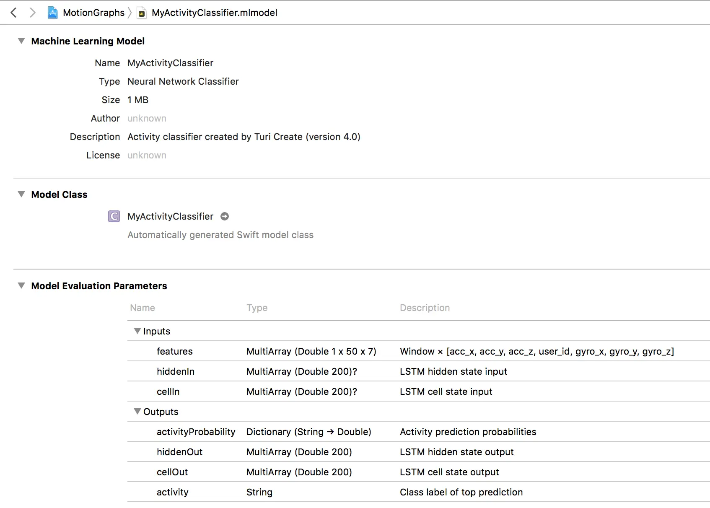
Task: Click the Type column header
Action: click(257, 308)
